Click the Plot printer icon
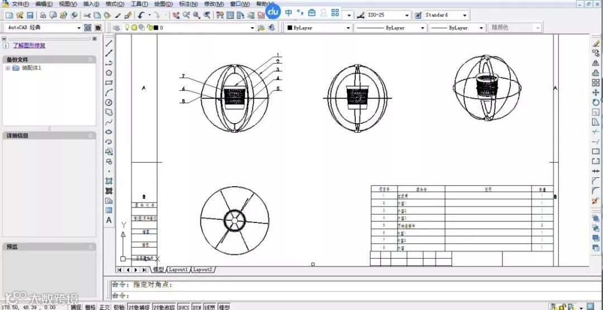603x310 pixels. tap(43, 16)
